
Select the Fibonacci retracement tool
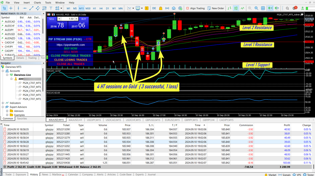pos(44,8)
